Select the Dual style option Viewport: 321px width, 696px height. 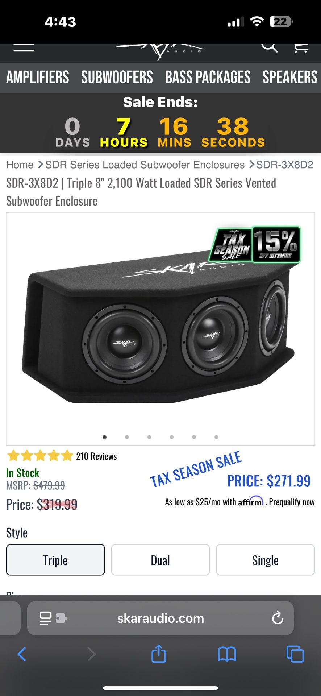coord(160,560)
